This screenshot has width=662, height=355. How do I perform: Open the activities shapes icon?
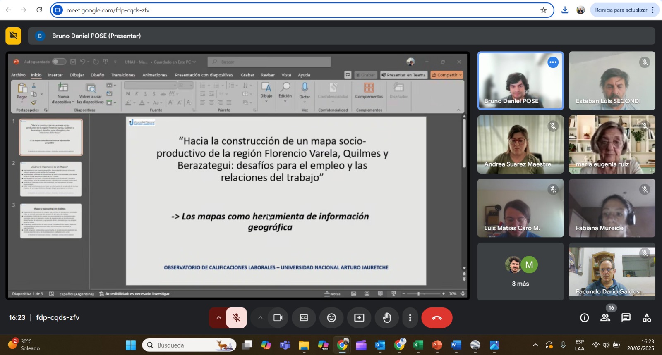[x=646, y=318]
